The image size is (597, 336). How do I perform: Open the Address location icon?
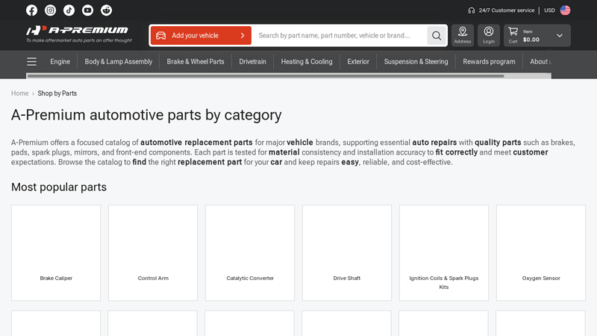tap(463, 35)
